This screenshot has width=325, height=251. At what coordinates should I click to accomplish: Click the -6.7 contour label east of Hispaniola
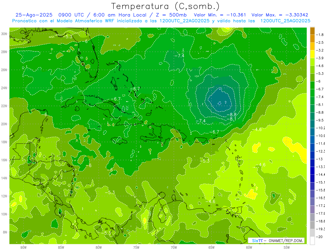coord(214,132)
